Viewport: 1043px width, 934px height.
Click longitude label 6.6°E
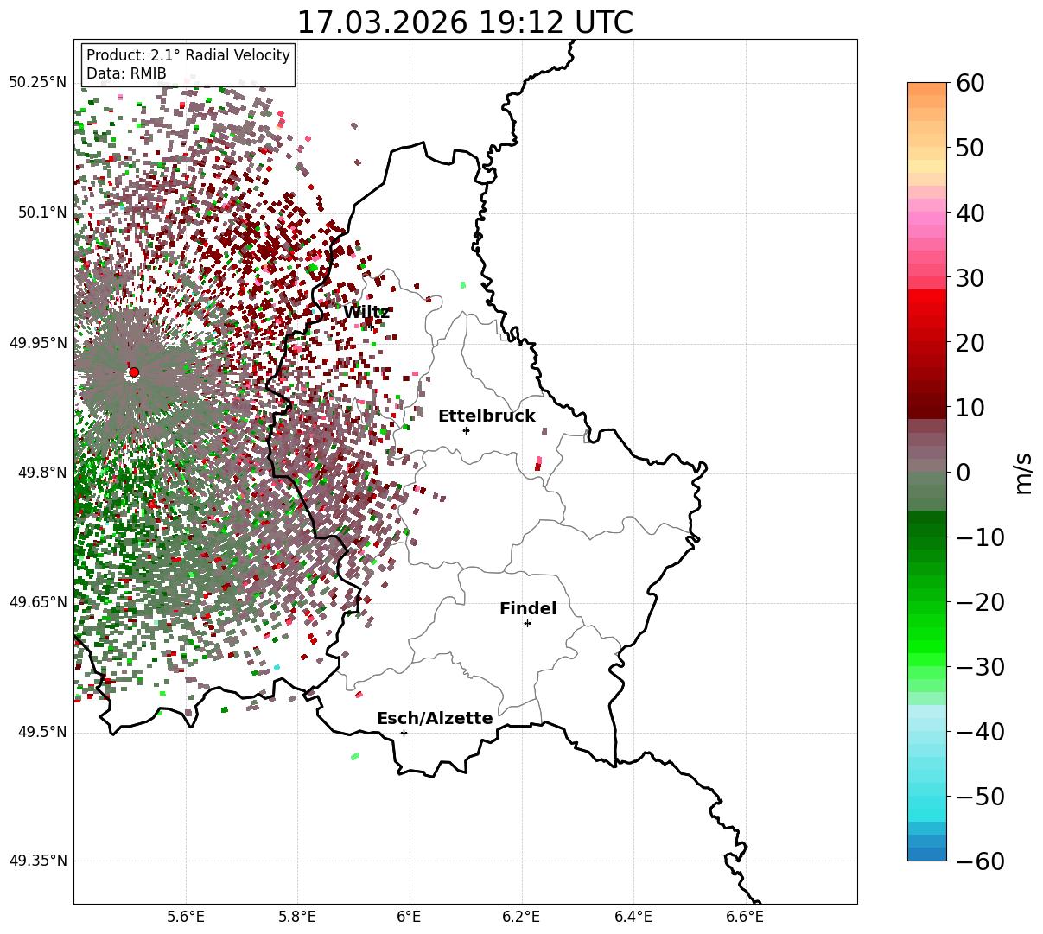pos(744,917)
